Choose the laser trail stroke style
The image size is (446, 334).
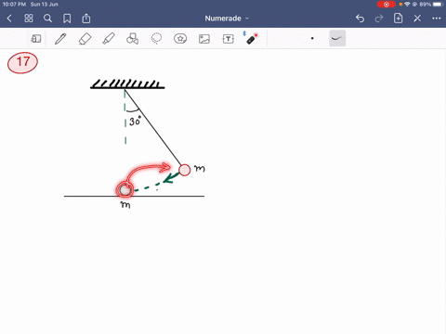pyautogui.click(x=337, y=38)
